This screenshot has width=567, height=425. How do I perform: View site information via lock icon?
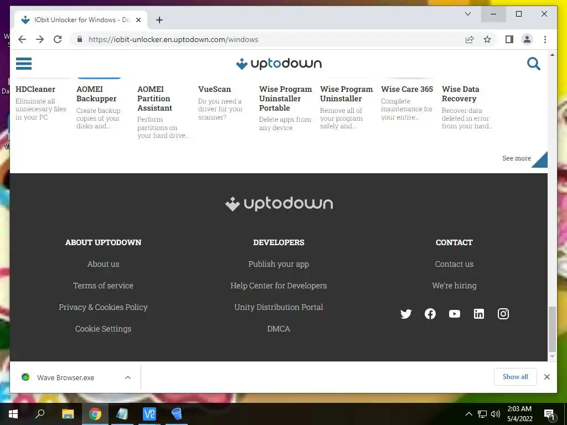(80, 39)
